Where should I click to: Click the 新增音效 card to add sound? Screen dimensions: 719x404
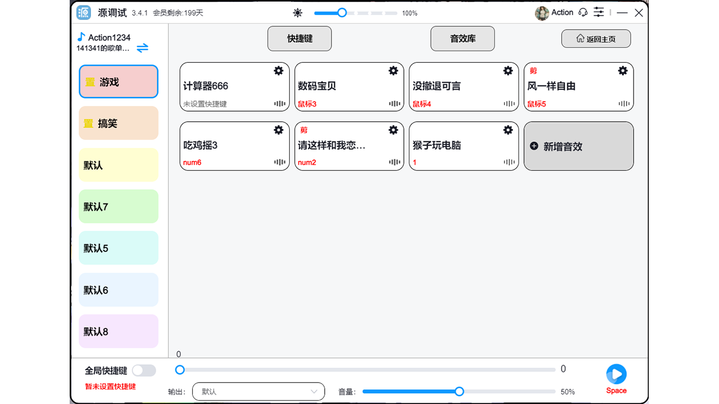(x=579, y=146)
